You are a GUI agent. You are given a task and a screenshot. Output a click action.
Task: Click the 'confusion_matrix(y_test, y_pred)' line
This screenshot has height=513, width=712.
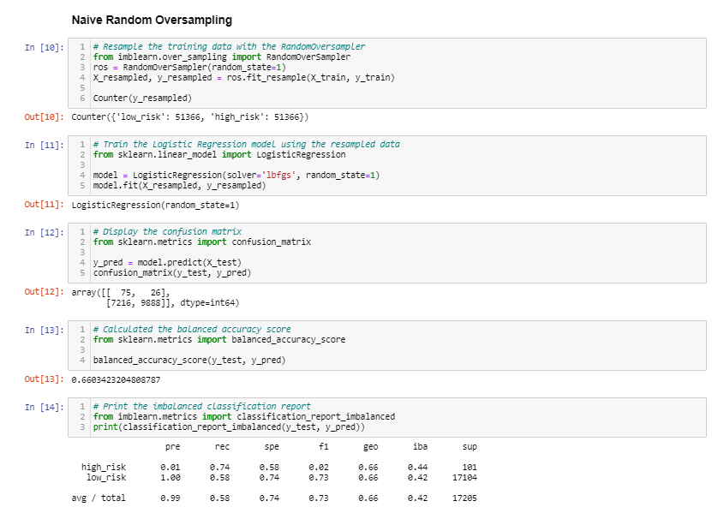click(172, 273)
